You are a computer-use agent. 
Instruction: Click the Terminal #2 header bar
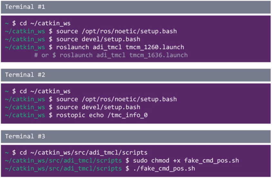(x=136, y=75)
